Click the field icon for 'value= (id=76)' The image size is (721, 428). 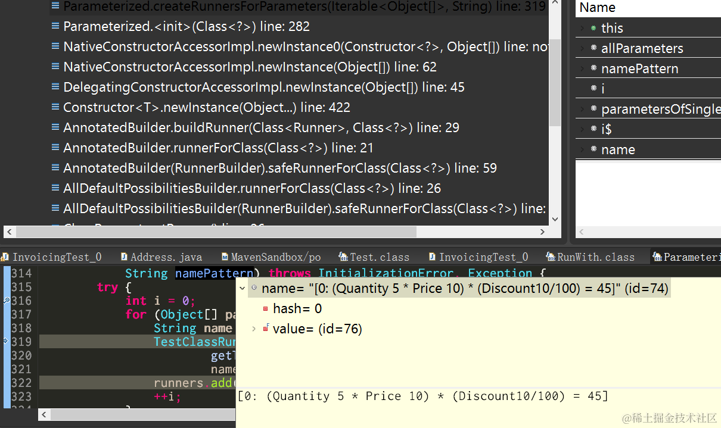266,328
